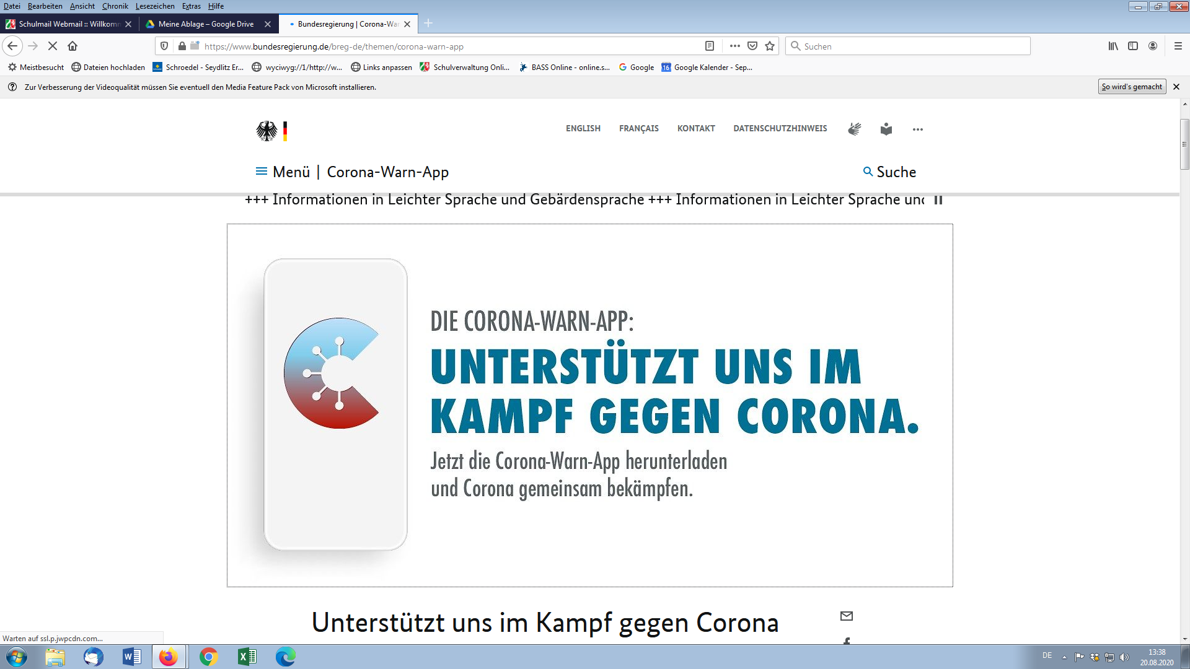Open Chrome from the taskbar

pos(209,657)
